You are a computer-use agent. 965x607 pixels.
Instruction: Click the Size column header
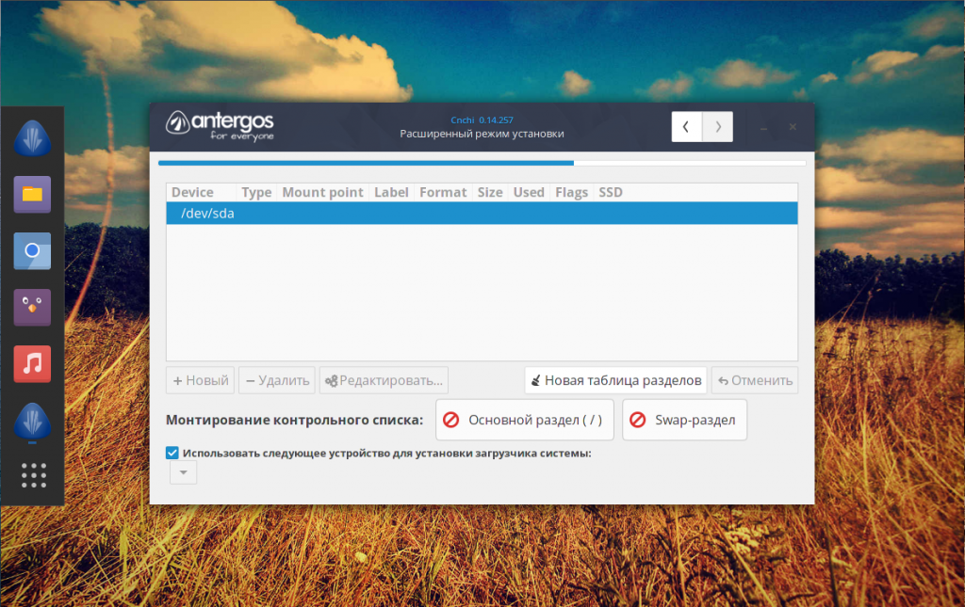[490, 192]
